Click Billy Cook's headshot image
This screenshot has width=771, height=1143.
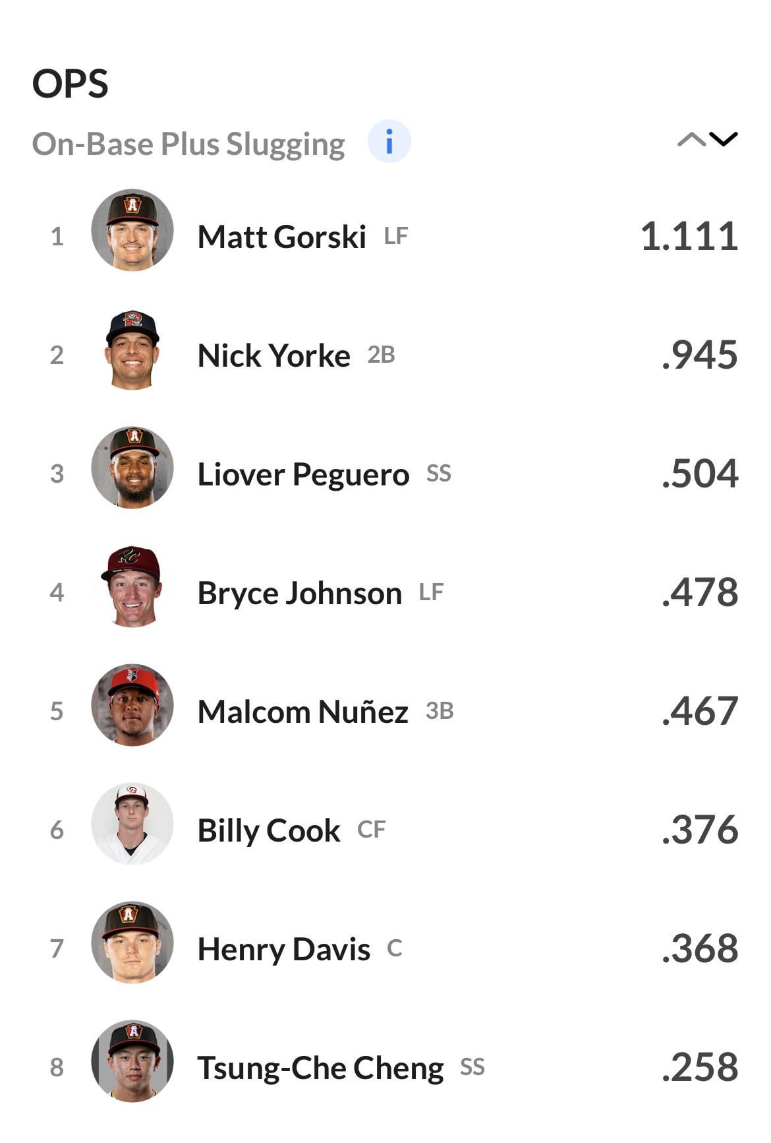132,824
